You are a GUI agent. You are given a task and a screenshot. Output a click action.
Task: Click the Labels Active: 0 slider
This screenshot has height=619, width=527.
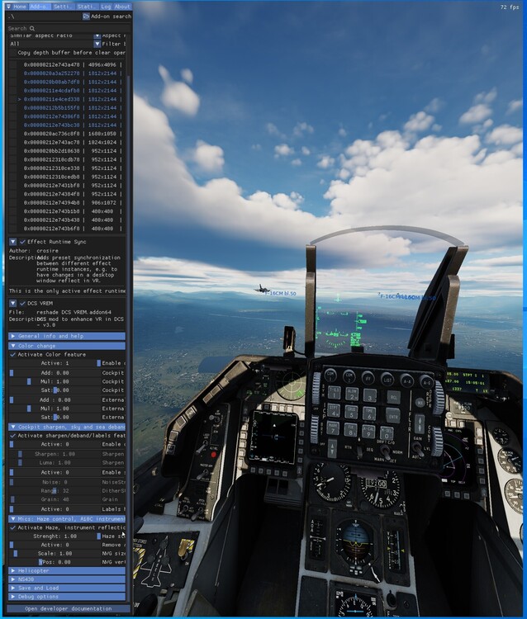tap(55, 509)
